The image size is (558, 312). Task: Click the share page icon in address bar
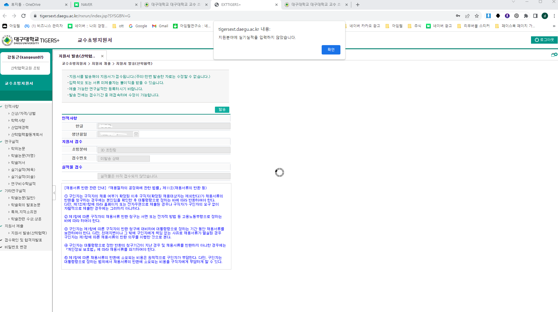(467, 16)
